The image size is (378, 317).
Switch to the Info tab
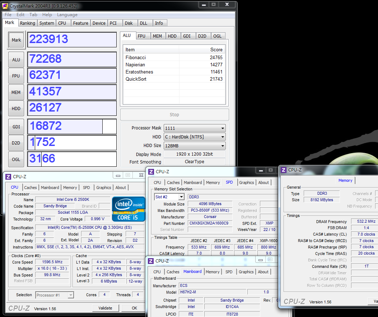click(x=159, y=23)
